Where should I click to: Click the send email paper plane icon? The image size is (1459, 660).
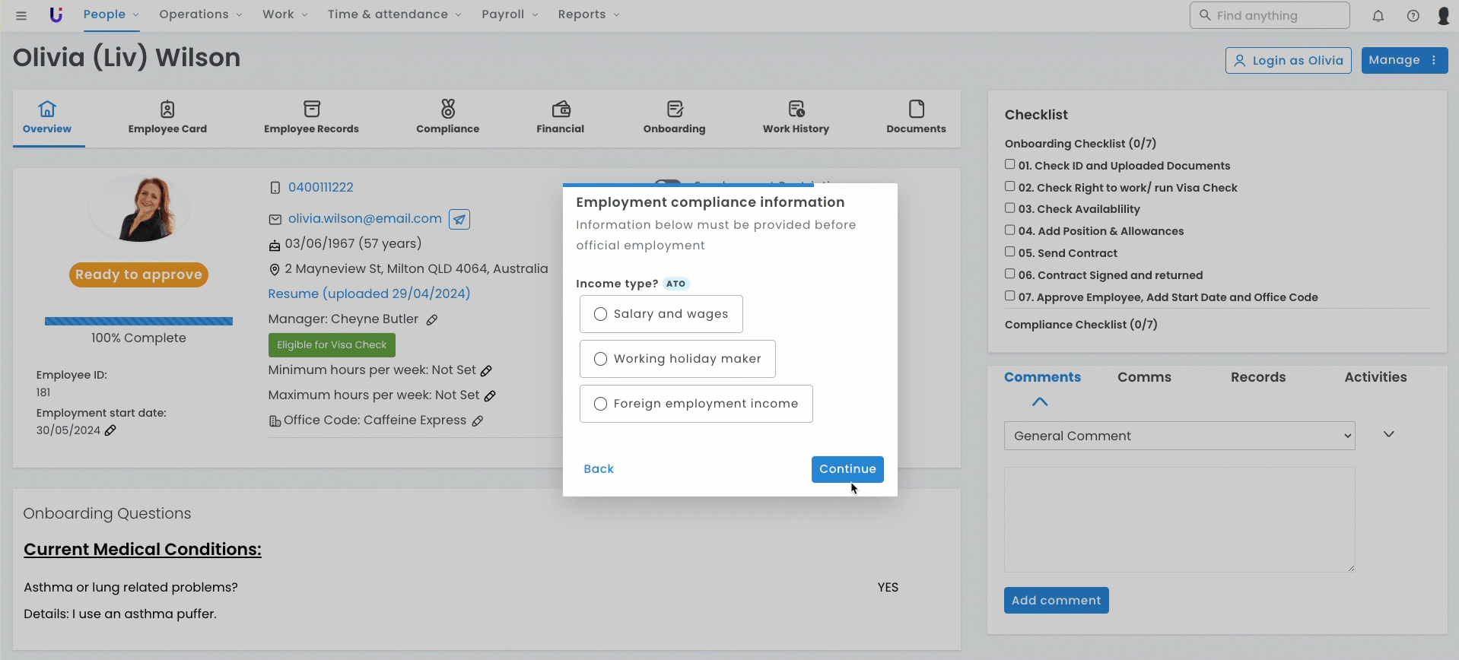459,220
